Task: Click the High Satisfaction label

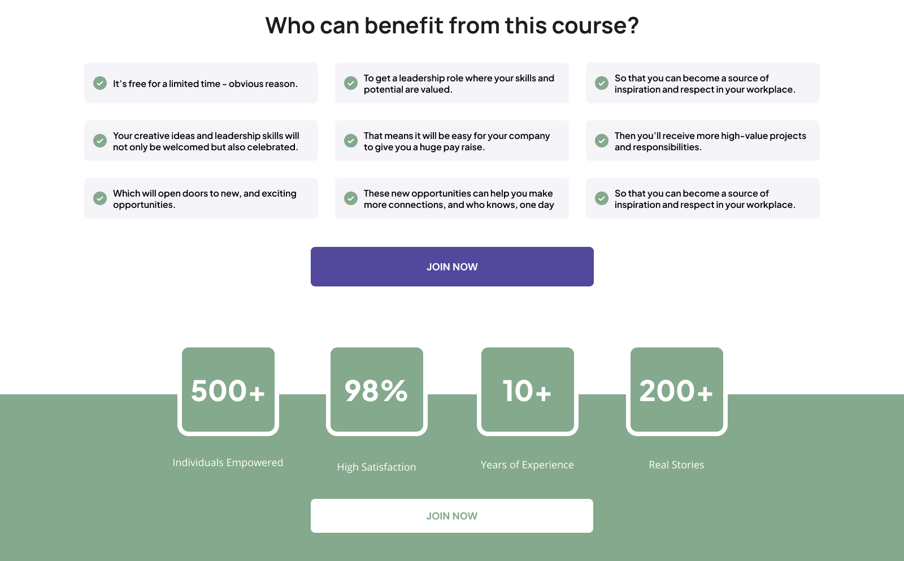Action: pyautogui.click(x=377, y=467)
